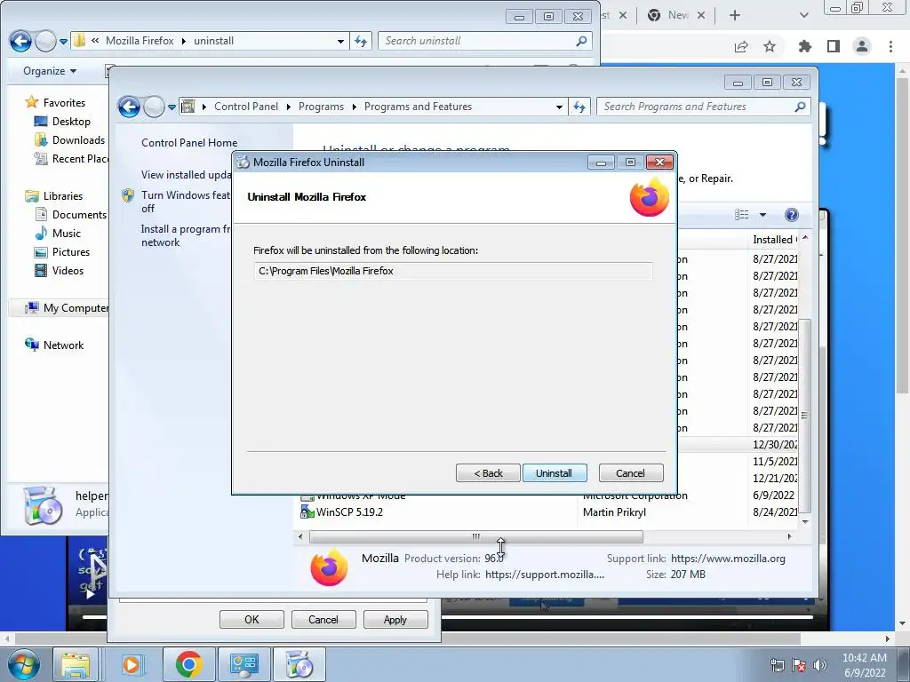
Task: Bookmark page with Chrome star icon
Action: [770, 46]
